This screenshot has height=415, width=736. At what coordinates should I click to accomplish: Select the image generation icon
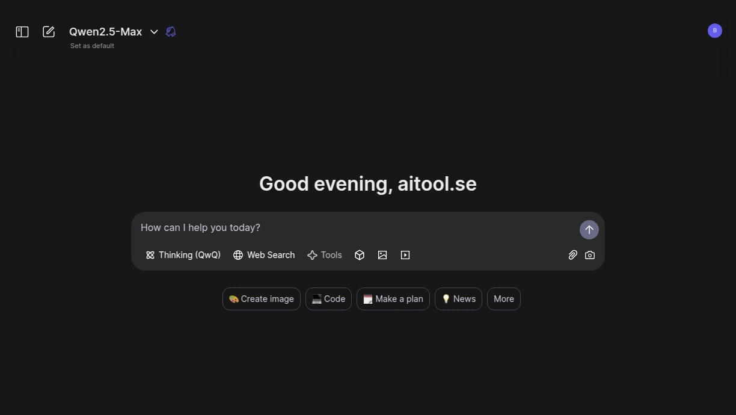click(x=382, y=255)
